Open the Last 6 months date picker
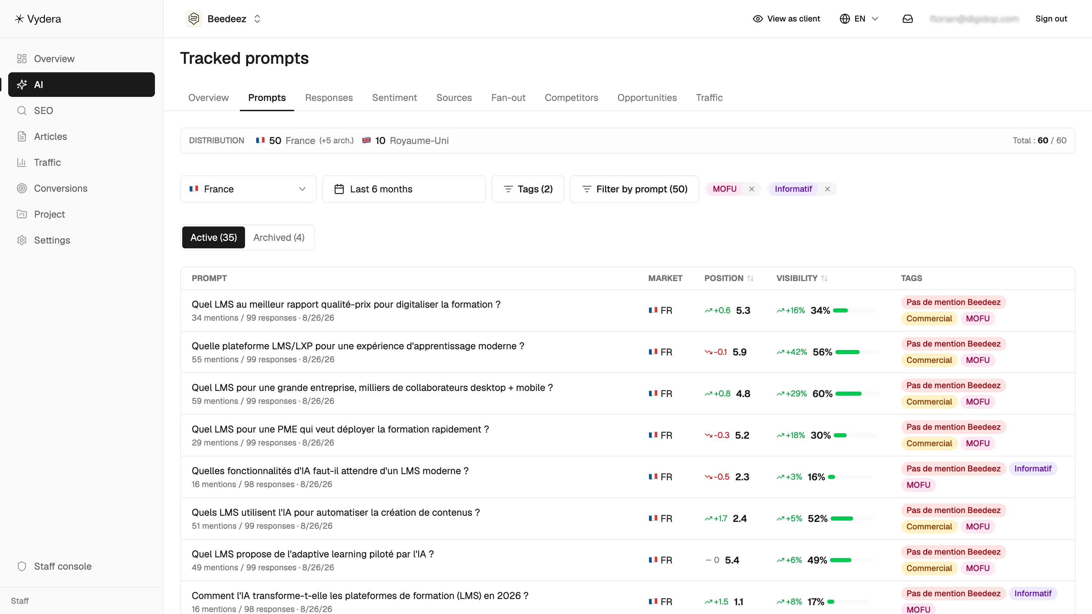Screen dimensions: 1092x614 click(x=404, y=189)
